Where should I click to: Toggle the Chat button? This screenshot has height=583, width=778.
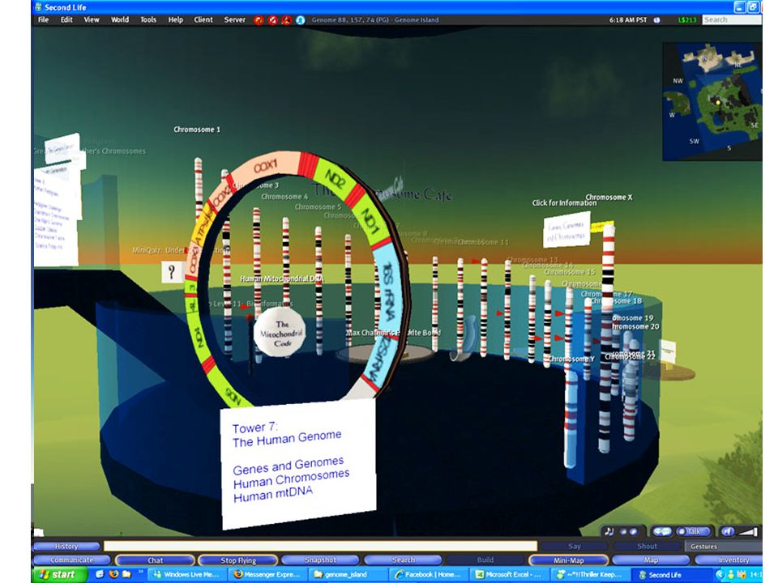point(155,560)
